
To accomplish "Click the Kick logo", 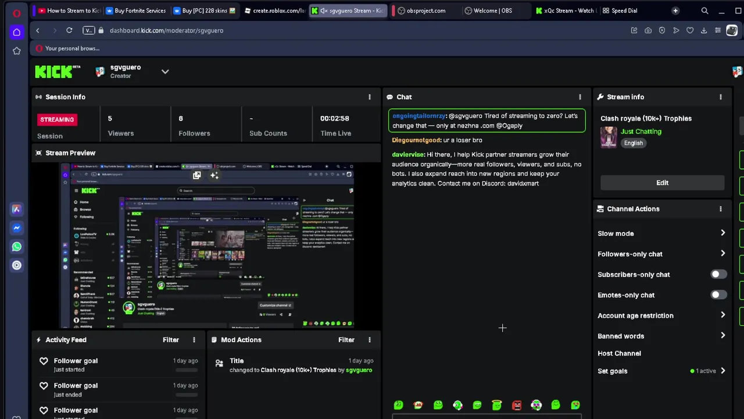I will point(58,72).
